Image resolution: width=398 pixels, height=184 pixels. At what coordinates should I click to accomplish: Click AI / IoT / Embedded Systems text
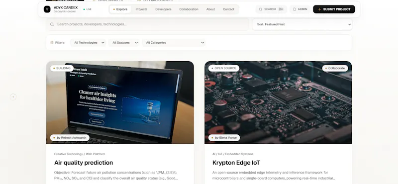[233, 154]
